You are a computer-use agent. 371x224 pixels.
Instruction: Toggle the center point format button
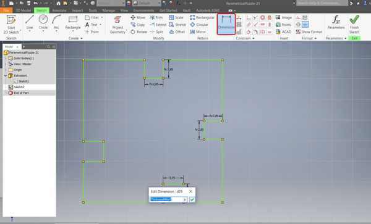[305, 25]
